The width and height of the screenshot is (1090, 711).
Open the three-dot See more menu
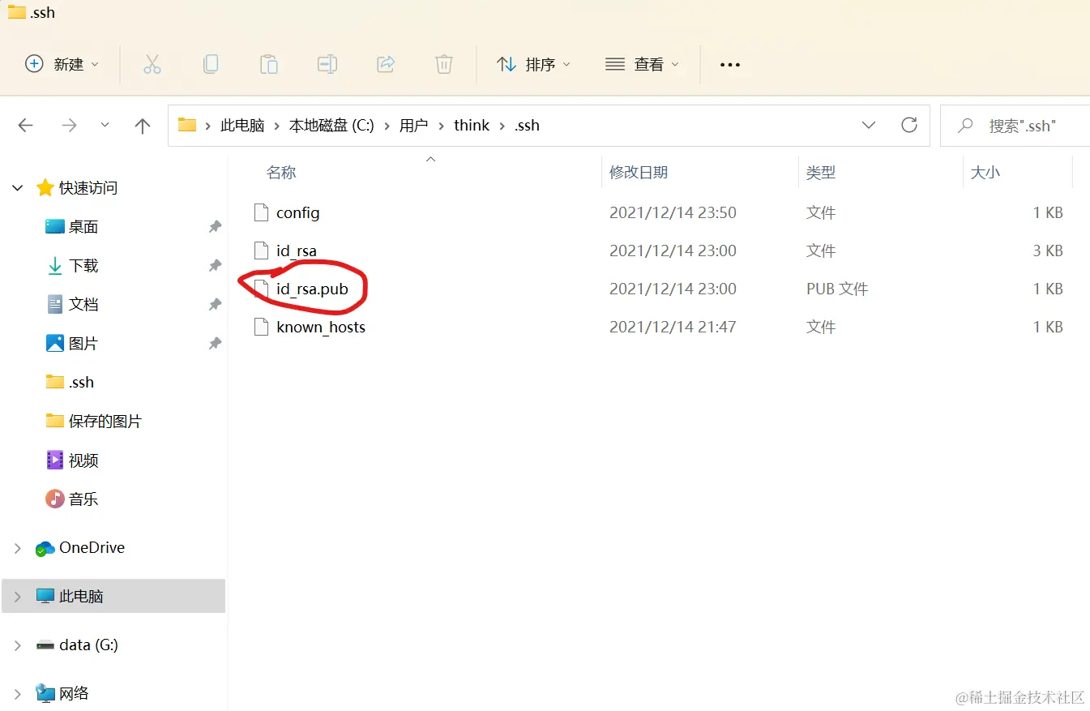[x=730, y=64]
